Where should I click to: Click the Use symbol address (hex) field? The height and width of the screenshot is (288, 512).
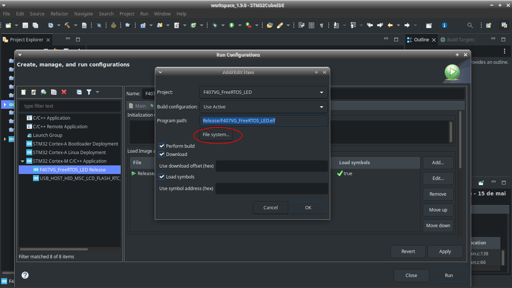tap(272, 189)
